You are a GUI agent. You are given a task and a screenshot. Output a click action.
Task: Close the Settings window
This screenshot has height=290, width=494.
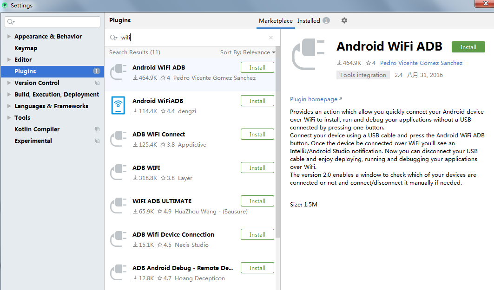pos(485,3)
